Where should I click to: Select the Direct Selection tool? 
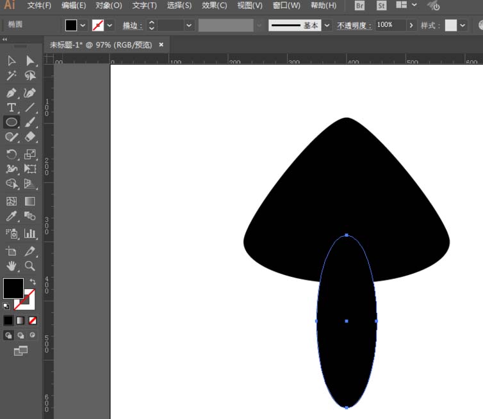30,61
